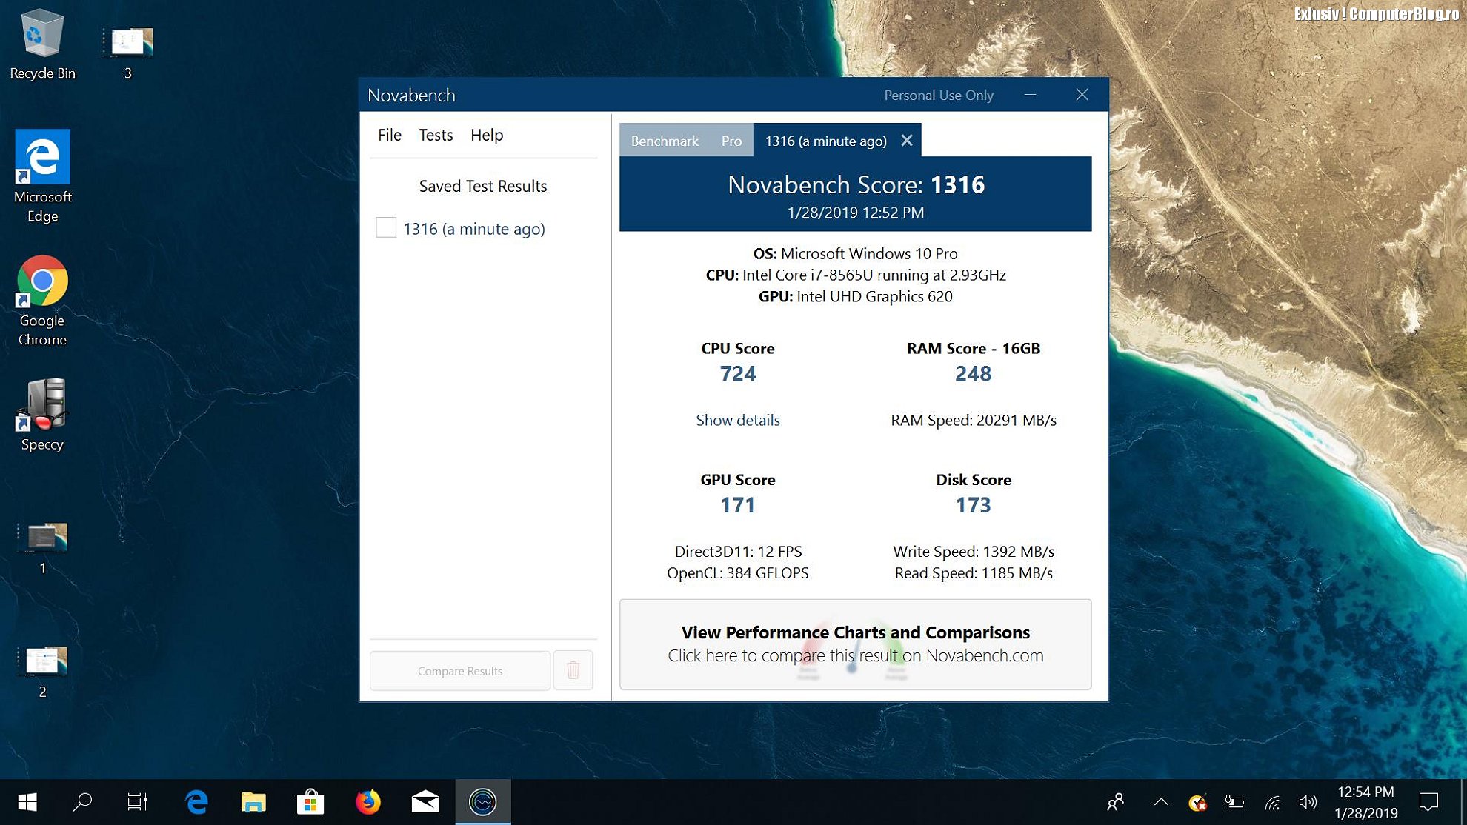The width and height of the screenshot is (1467, 825).
Task: Expand hidden system tray icons chevron
Action: pos(1161,801)
